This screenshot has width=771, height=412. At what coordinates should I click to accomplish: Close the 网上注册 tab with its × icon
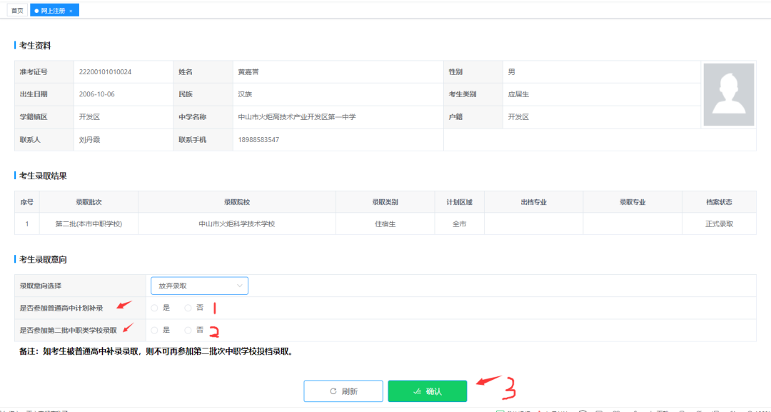[71, 11]
